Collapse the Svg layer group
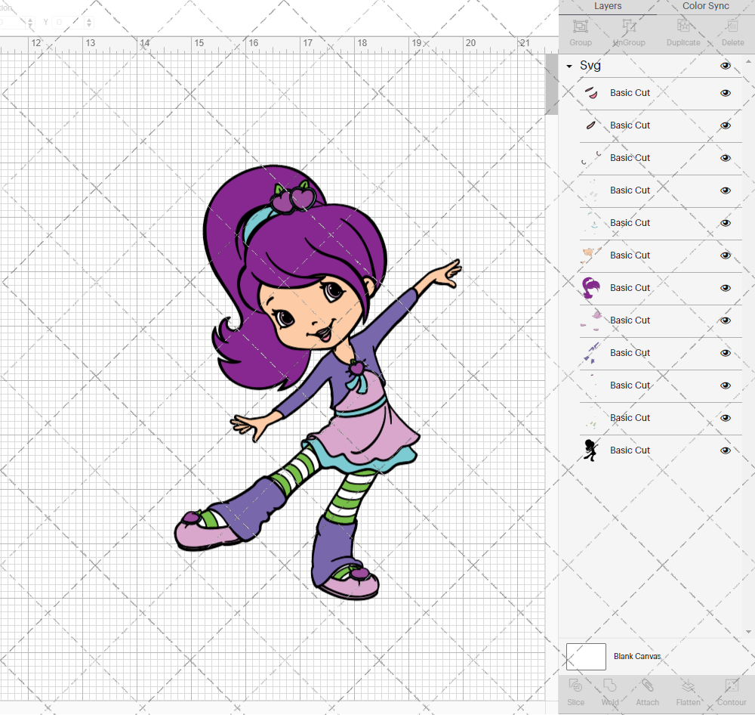755x715 pixels. (568, 66)
